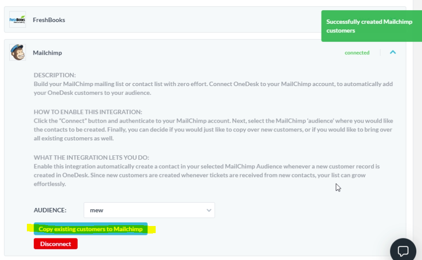Open the live chat bubble icon
422x260 pixels.
pos(403,251)
